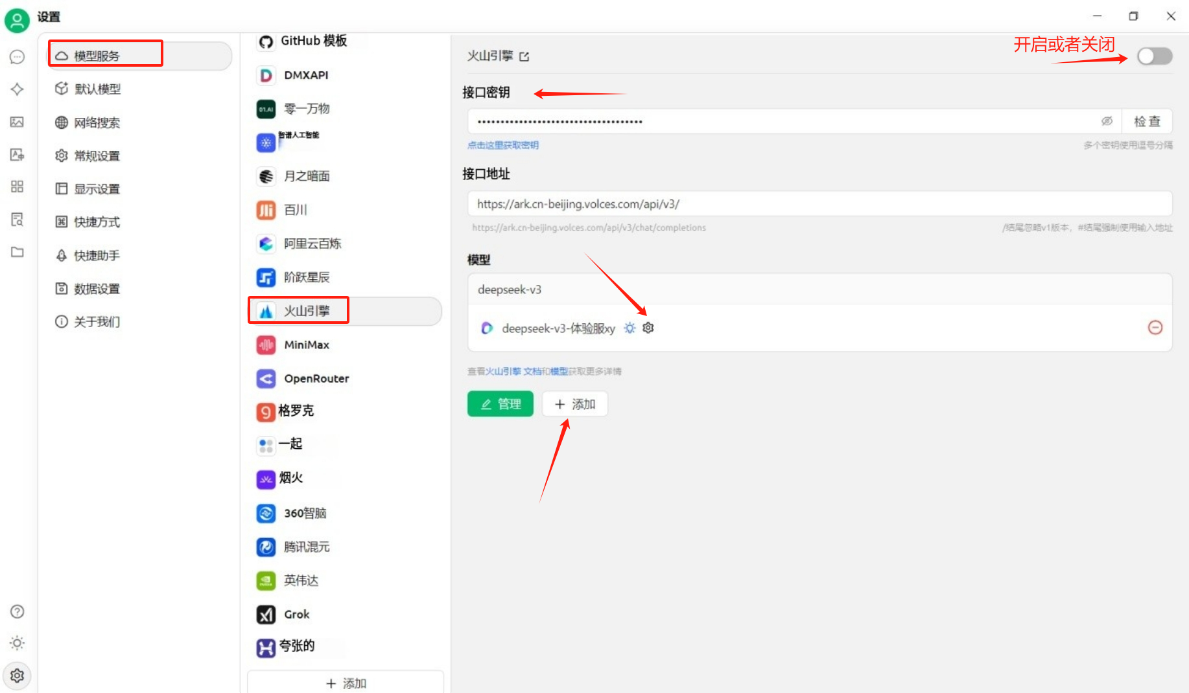The height and width of the screenshot is (693, 1189).
Task: Open 数据设置 settings section
Action: click(140, 288)
